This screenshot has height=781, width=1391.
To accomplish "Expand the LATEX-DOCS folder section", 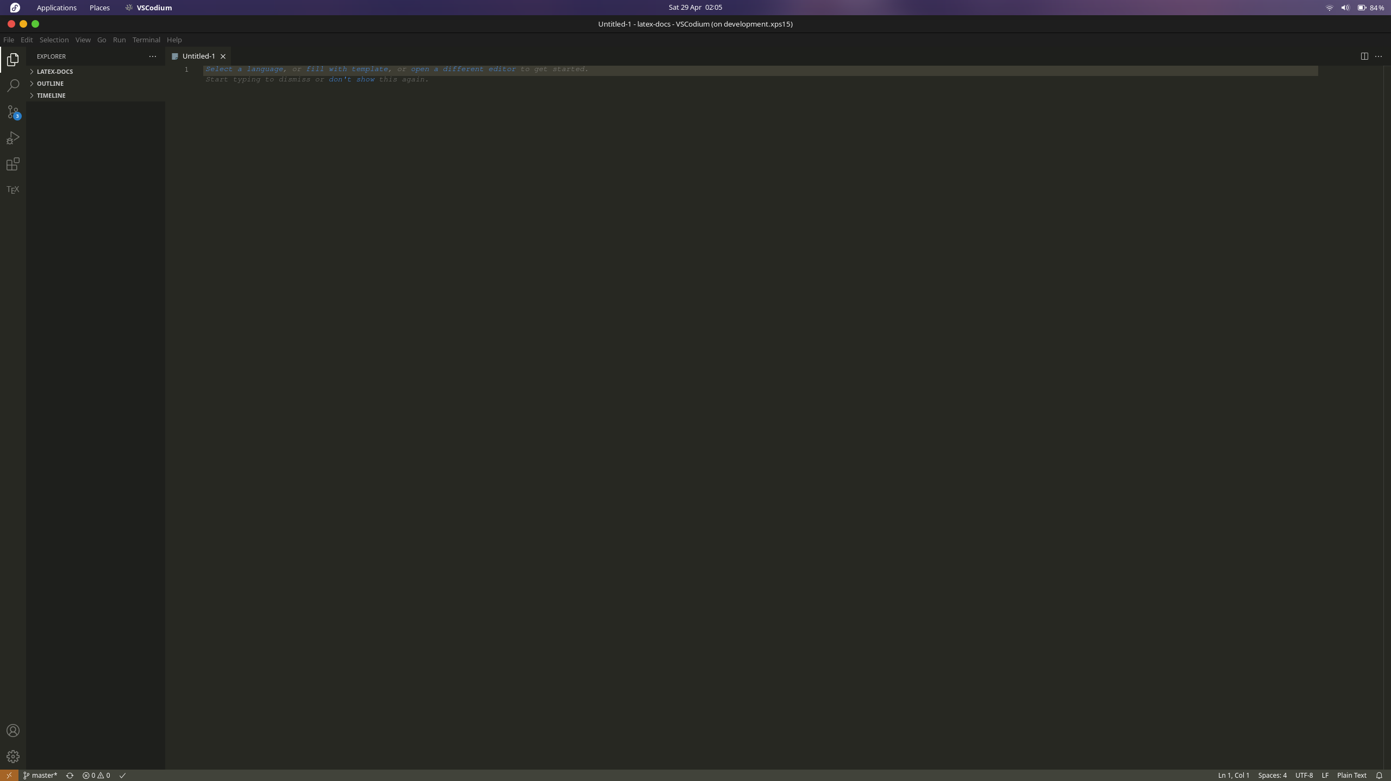I will [x=96, y=72].
